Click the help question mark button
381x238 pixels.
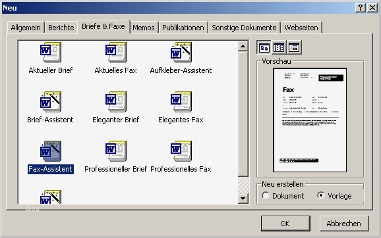click(x=361, y=8)
